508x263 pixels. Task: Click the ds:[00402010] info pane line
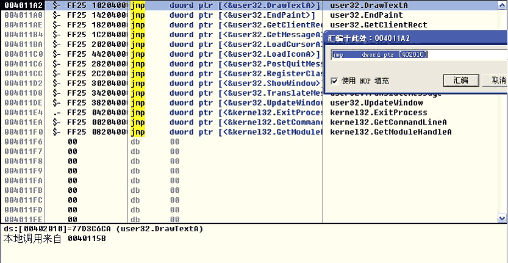click(104, 229)
